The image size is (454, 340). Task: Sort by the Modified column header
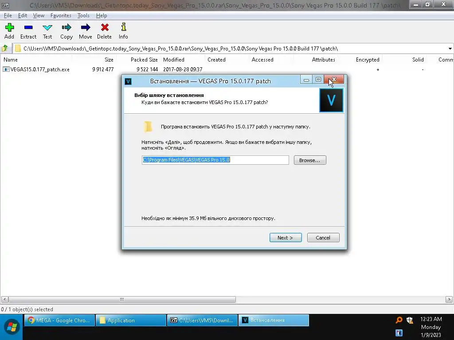(174, 60)
